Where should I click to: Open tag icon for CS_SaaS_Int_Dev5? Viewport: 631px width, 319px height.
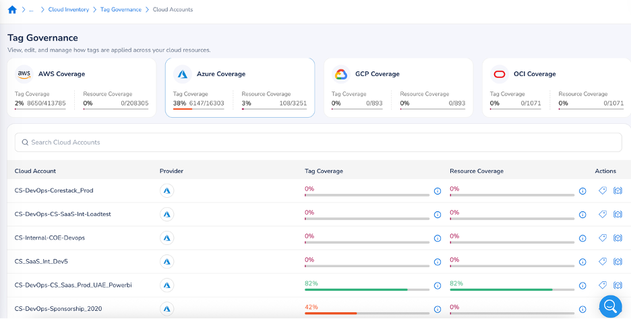tap(603, 262)
